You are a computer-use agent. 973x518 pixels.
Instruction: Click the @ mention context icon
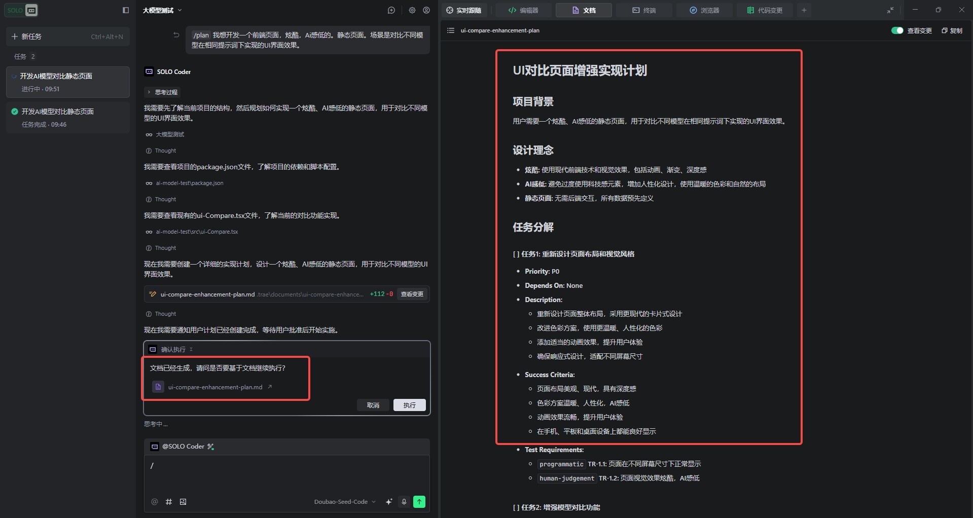pyautogui.click(x=155, y=502)
